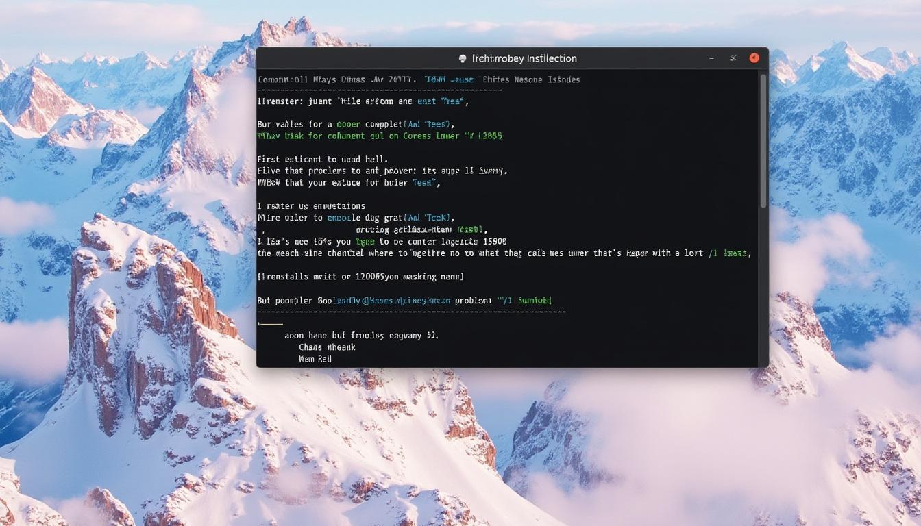Select the dashed separator line near output bottom
This screenshot has height=526, width=921.
pyautogui.click(x=411, y=312)
